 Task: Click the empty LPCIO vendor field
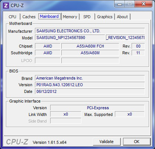tap(48, 61)
